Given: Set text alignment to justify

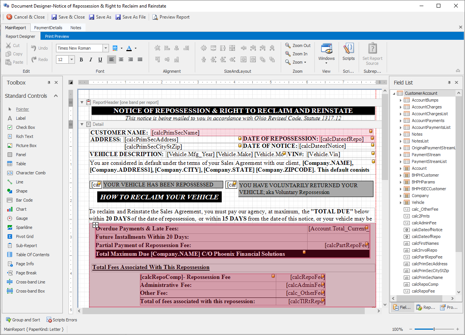Looking at the screenshot, I should click(140, 59).
